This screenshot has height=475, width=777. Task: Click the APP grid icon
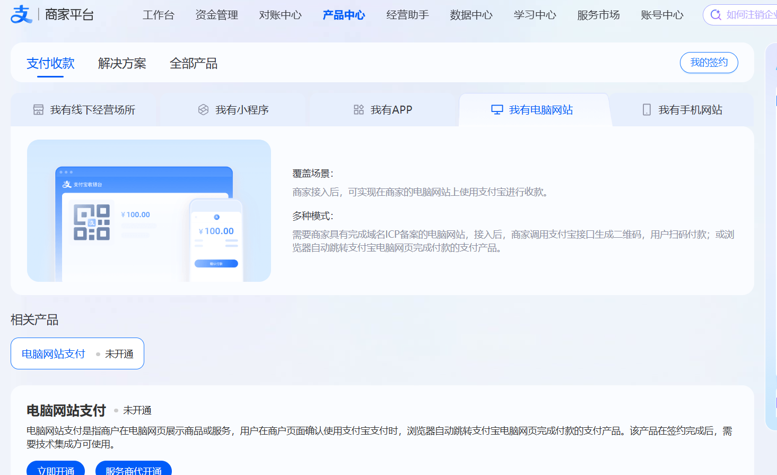point(359,110)
